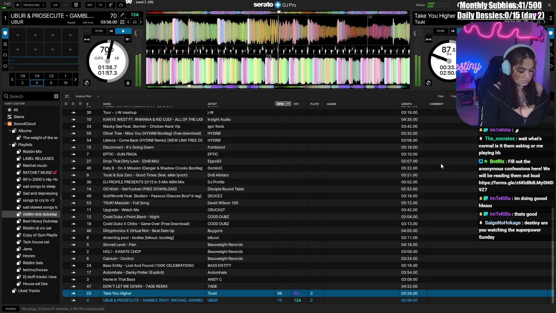
Task: Select track HOL! - KARATE CHOP
Action: pos(122,252)
